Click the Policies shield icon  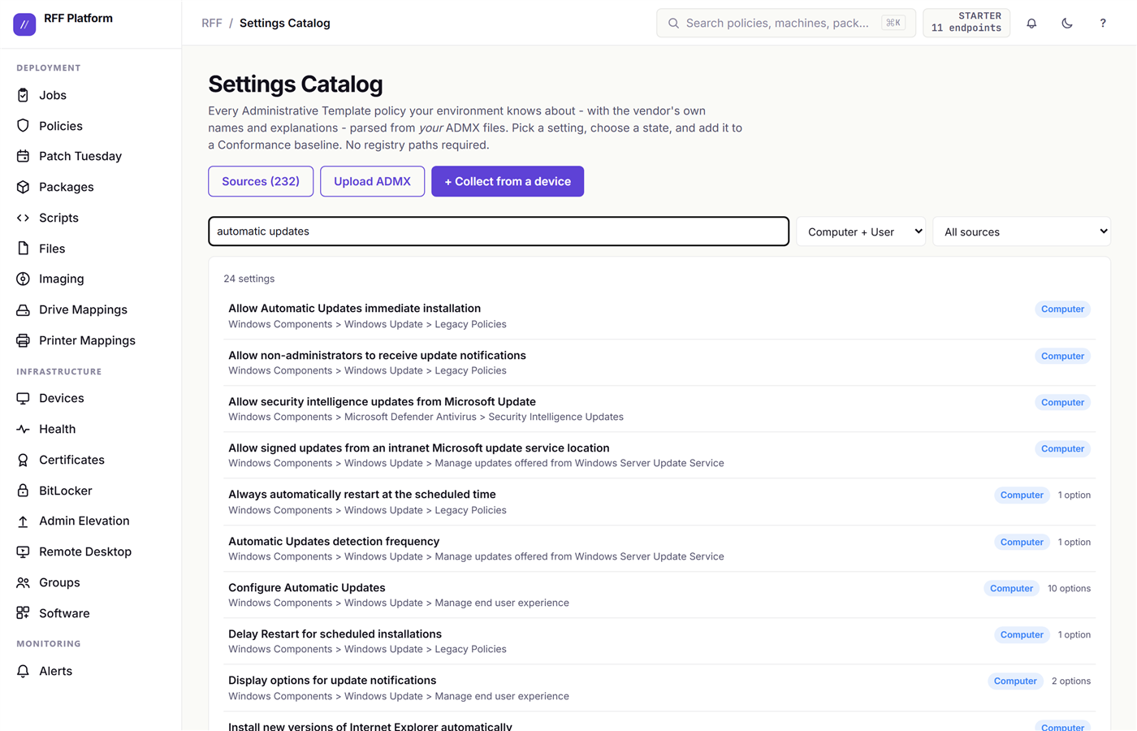click(x=23, y=126)
